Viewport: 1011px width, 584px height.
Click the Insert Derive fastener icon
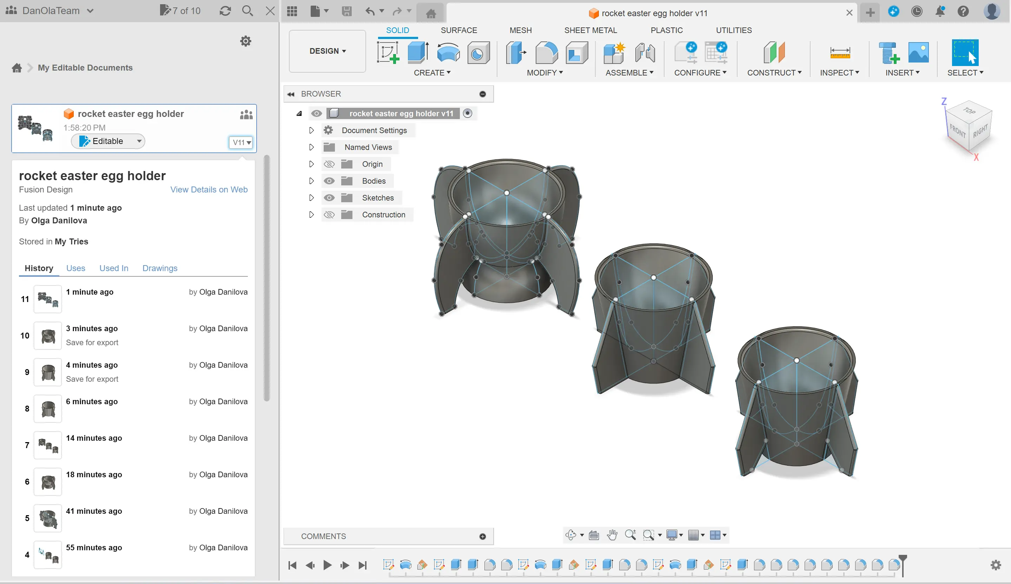[x=889, y=53]
